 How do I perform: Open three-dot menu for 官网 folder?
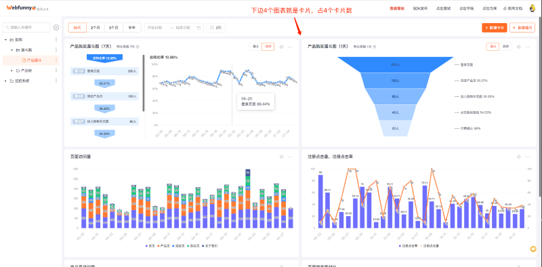pos(56,40)
